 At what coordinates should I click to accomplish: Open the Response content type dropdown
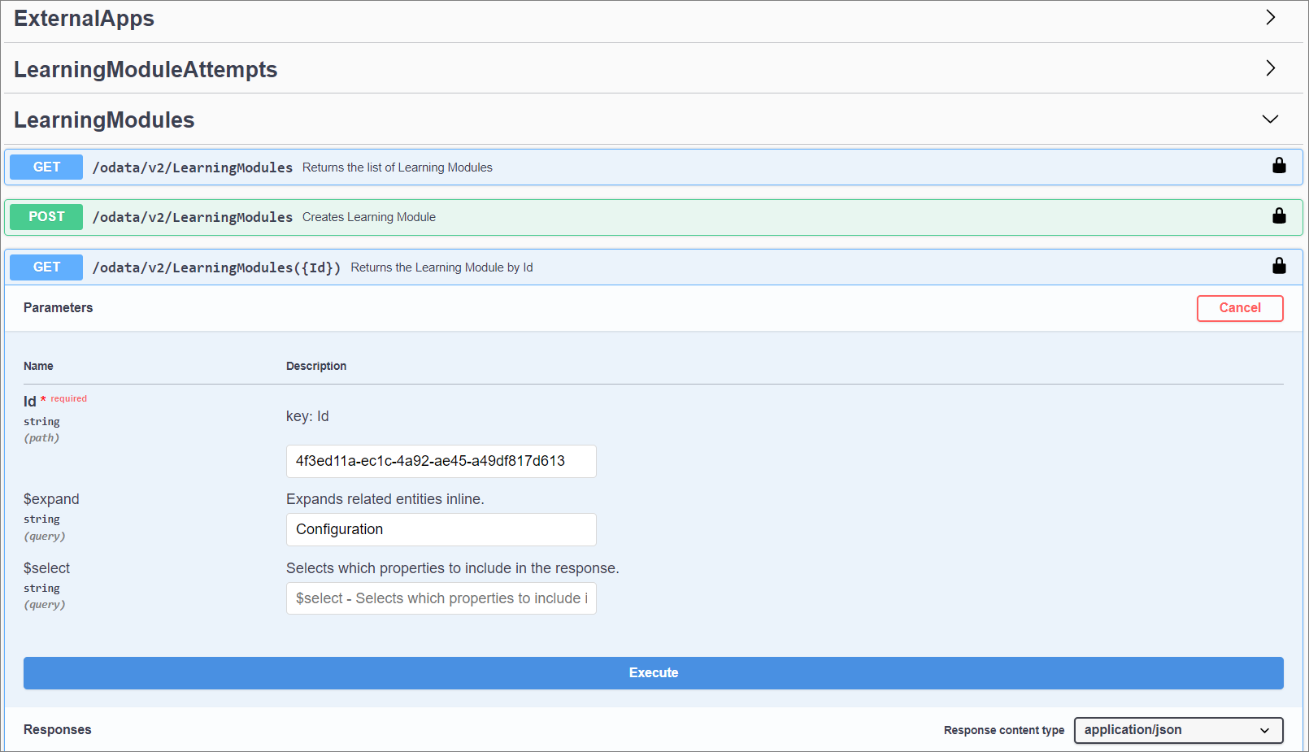tap(1178, 730)
